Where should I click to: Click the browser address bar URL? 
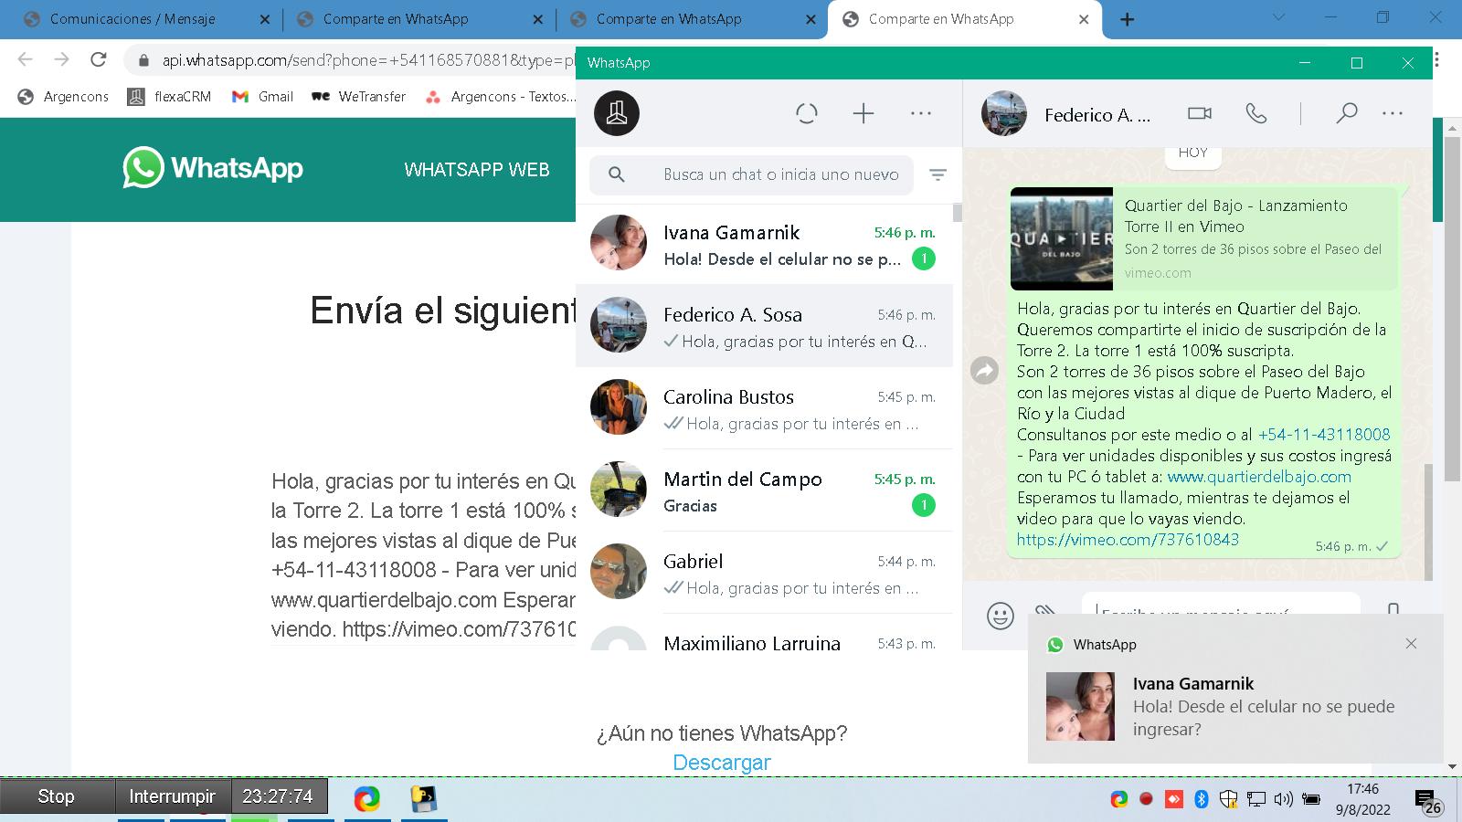(368, 60)
